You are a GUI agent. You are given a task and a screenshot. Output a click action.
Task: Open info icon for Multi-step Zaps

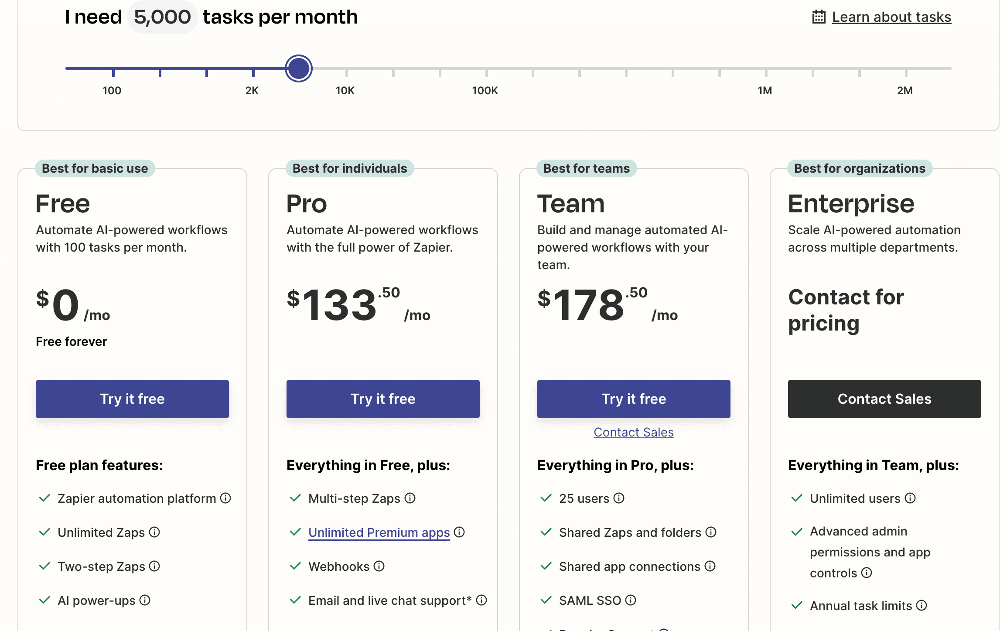point(410,498)
